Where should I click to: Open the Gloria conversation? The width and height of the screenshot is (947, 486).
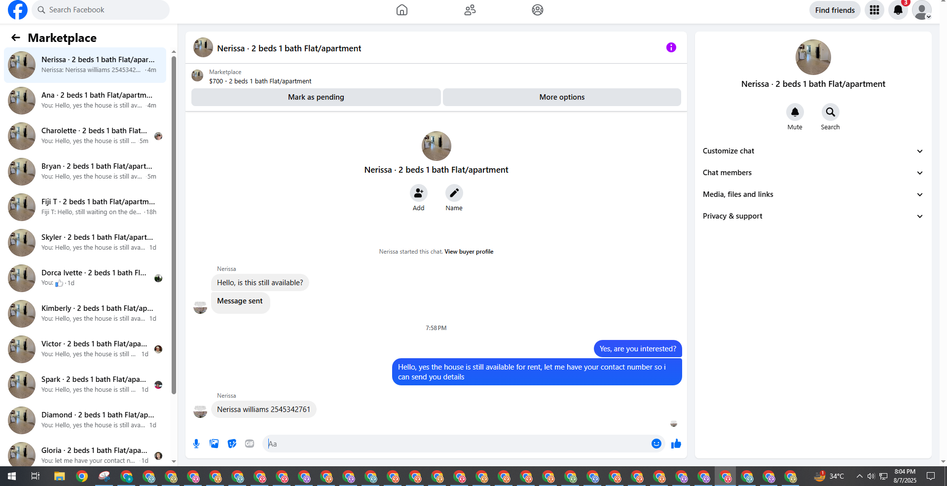[x=85, y=452]
